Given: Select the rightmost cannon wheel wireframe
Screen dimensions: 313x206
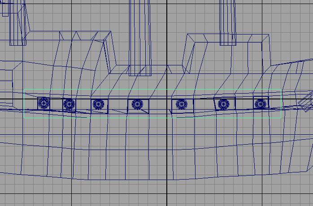Looking at the screenshot, I should tap(261, 104).
